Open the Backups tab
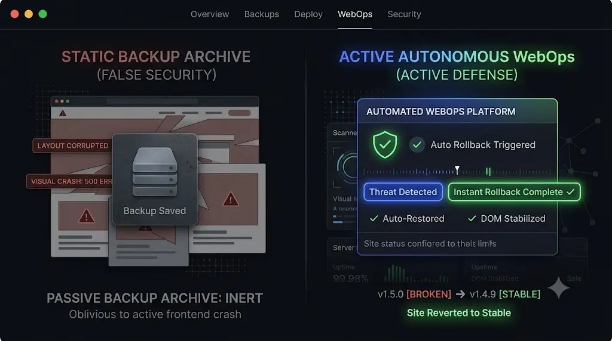 [262, 14]
